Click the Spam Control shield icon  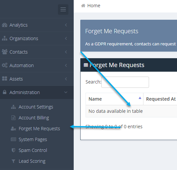point(13,150)
